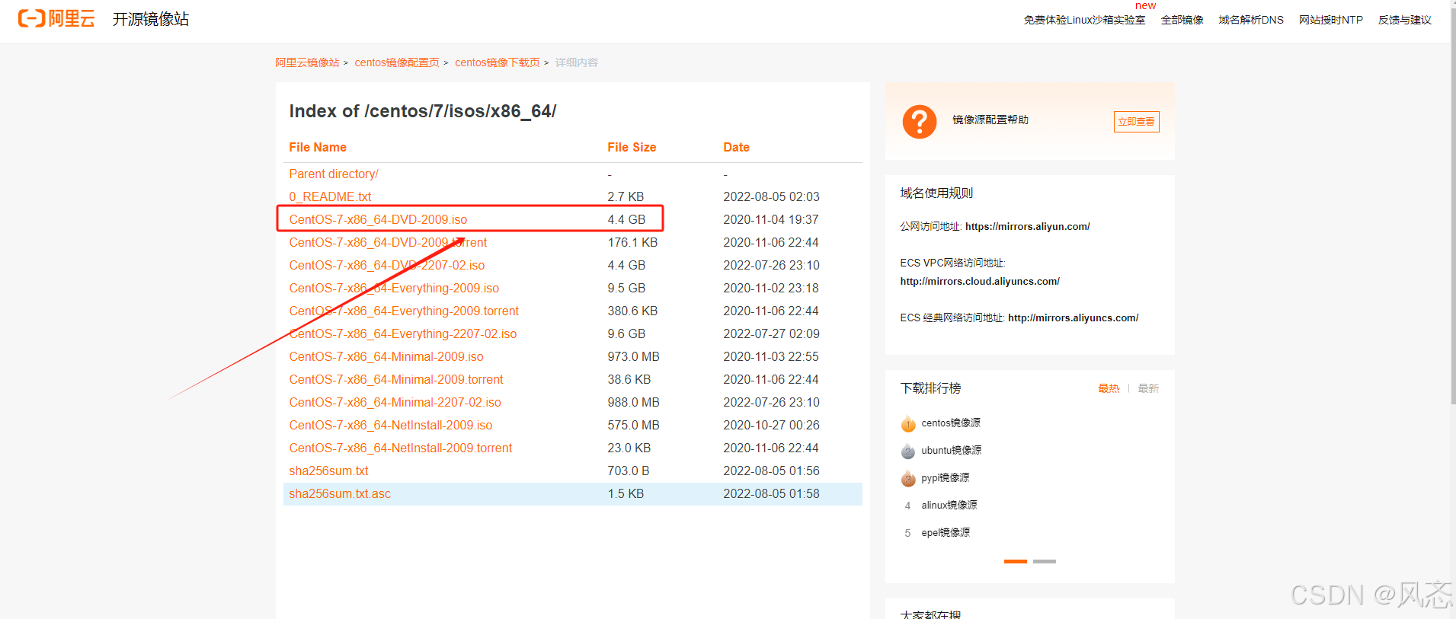Open pypi镜像源 in download ranking
This screenshot has width=1456, height=619.
click(x=946, y=477)
